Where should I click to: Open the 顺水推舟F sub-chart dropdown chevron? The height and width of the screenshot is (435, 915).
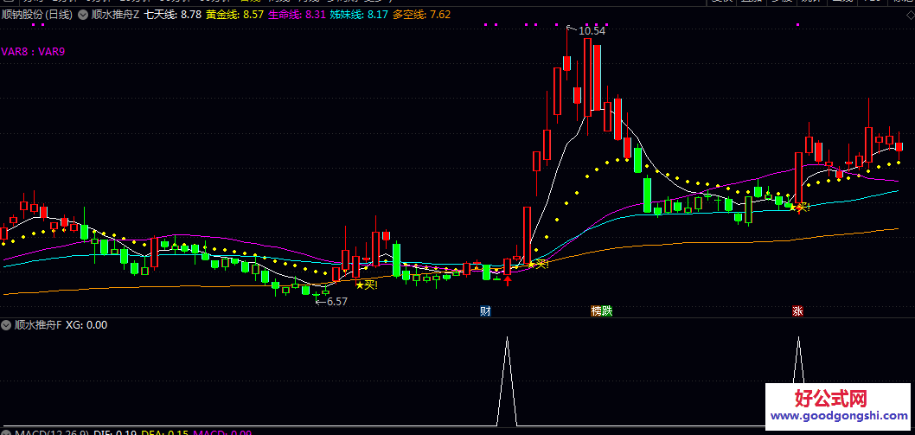click(x=7, y=324)
